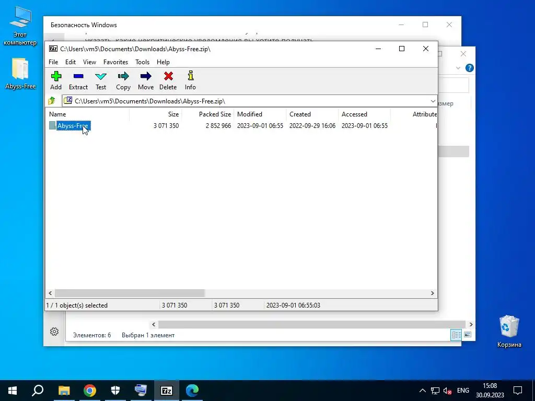Show hidden tray icons chevron
The height and width of the screenshot is (401, 535).
(x=422, y=391)
